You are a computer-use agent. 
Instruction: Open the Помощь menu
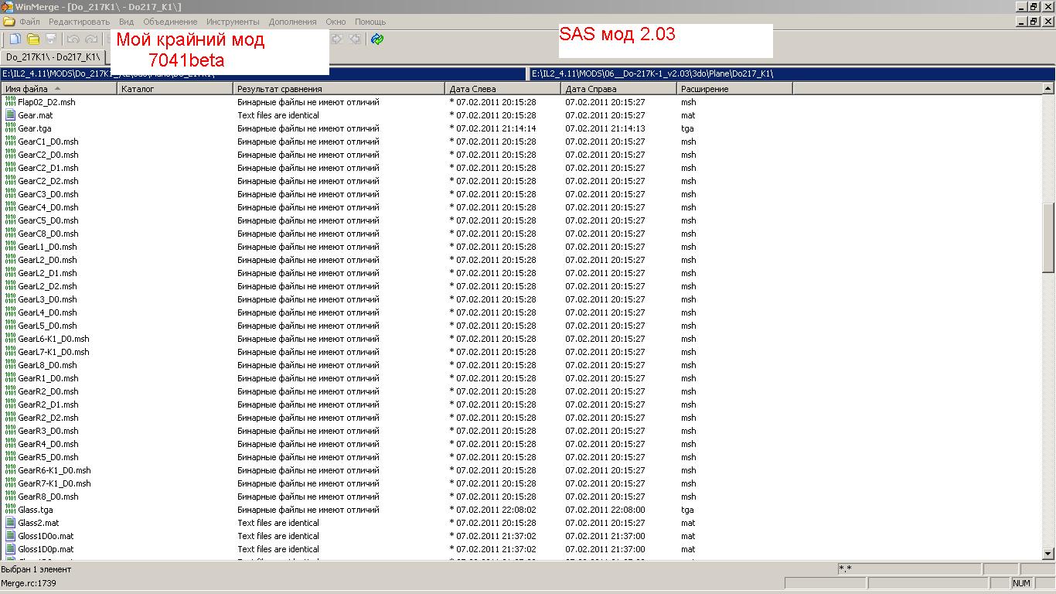(x=370, y=22)
